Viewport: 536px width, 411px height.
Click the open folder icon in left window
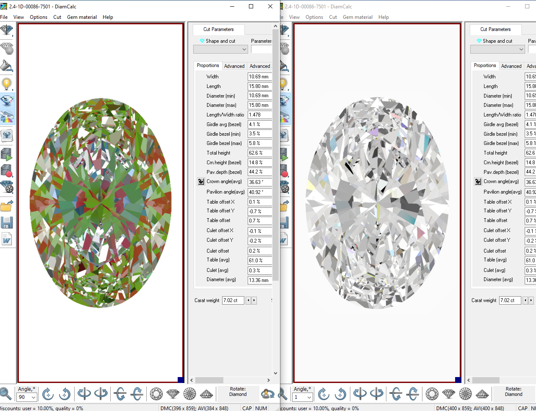pos(7,205)
